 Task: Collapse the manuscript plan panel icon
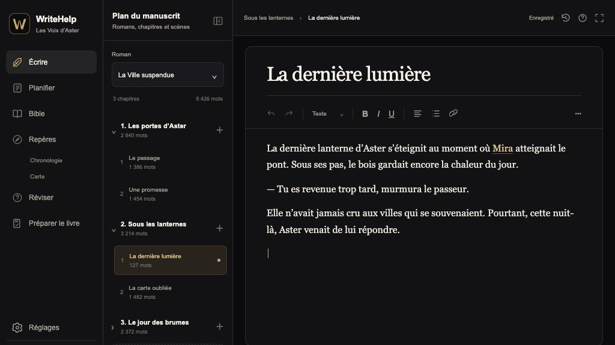[217, 21]
